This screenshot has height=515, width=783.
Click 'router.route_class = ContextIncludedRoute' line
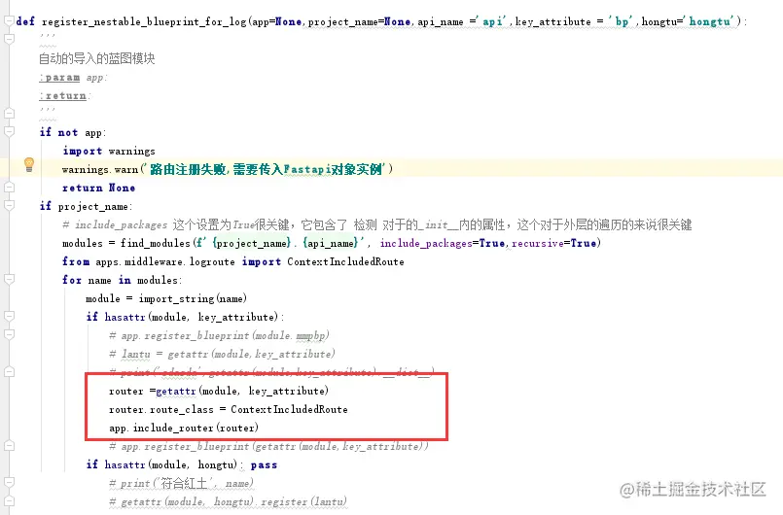click(229, 409)
